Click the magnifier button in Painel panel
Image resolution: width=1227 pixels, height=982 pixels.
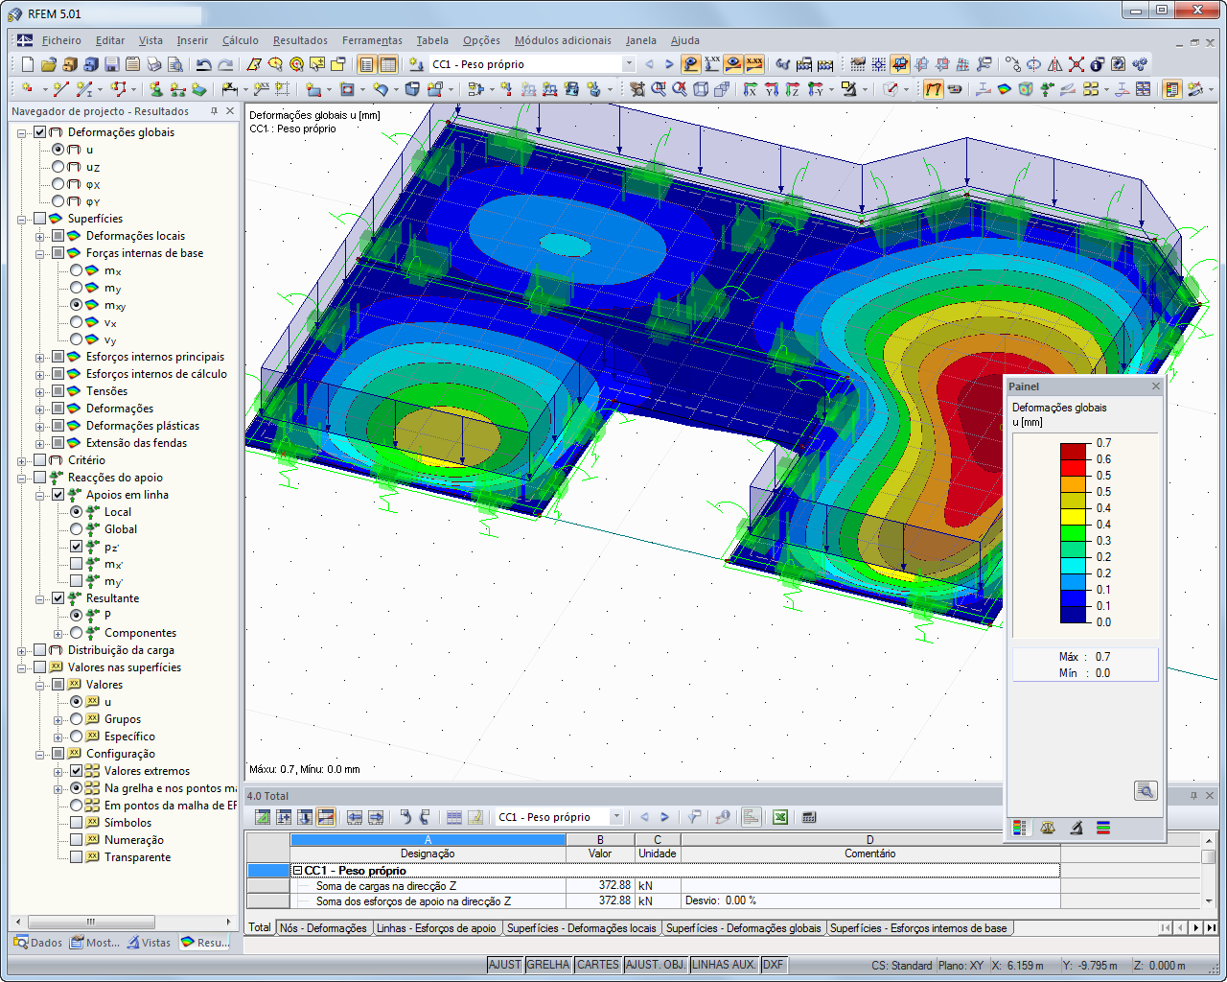[1145, 791]
